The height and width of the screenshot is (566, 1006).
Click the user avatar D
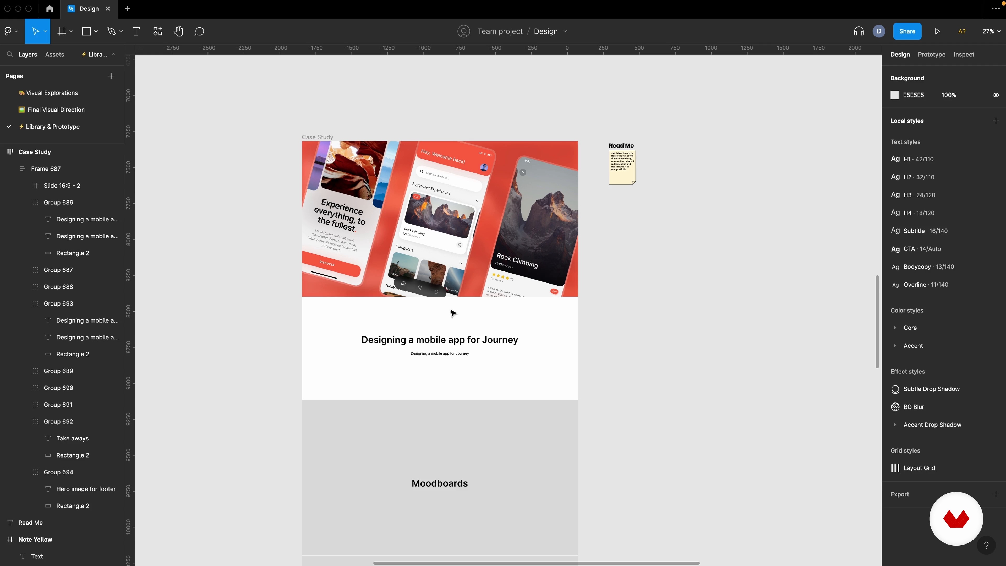tap(879, 31)
